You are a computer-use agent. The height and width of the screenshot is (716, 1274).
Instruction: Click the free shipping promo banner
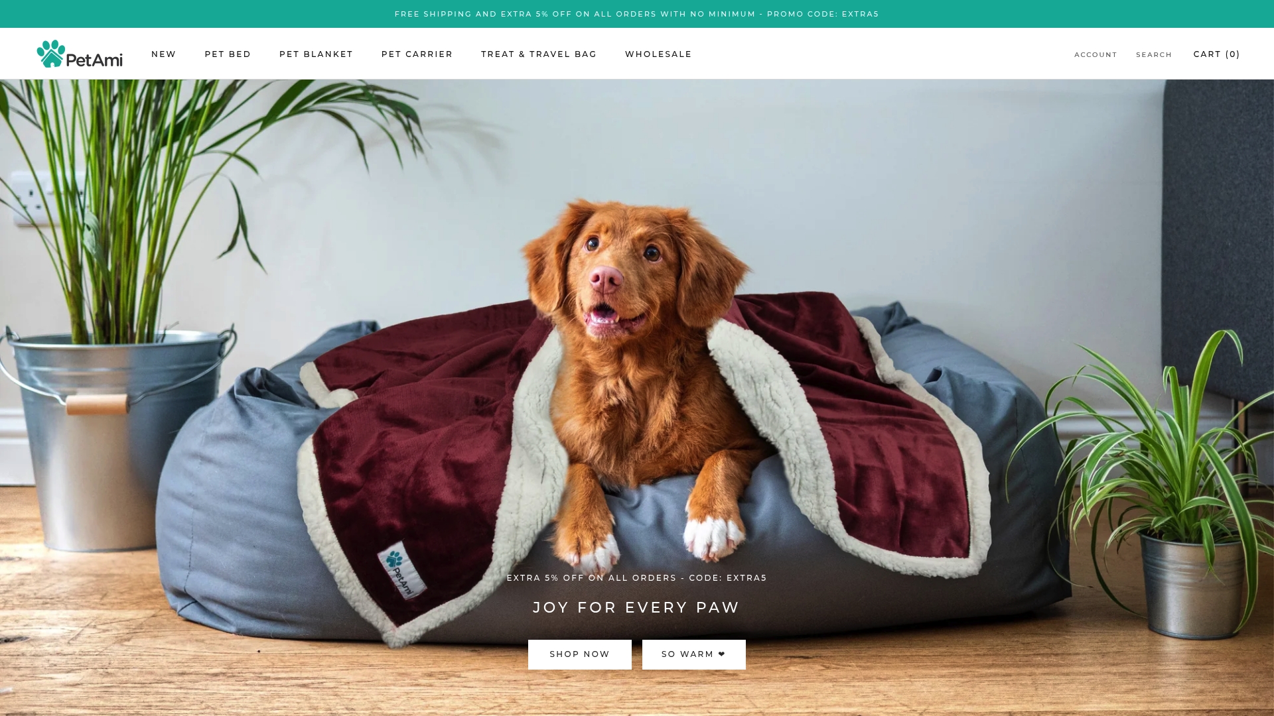coord(637,14)
